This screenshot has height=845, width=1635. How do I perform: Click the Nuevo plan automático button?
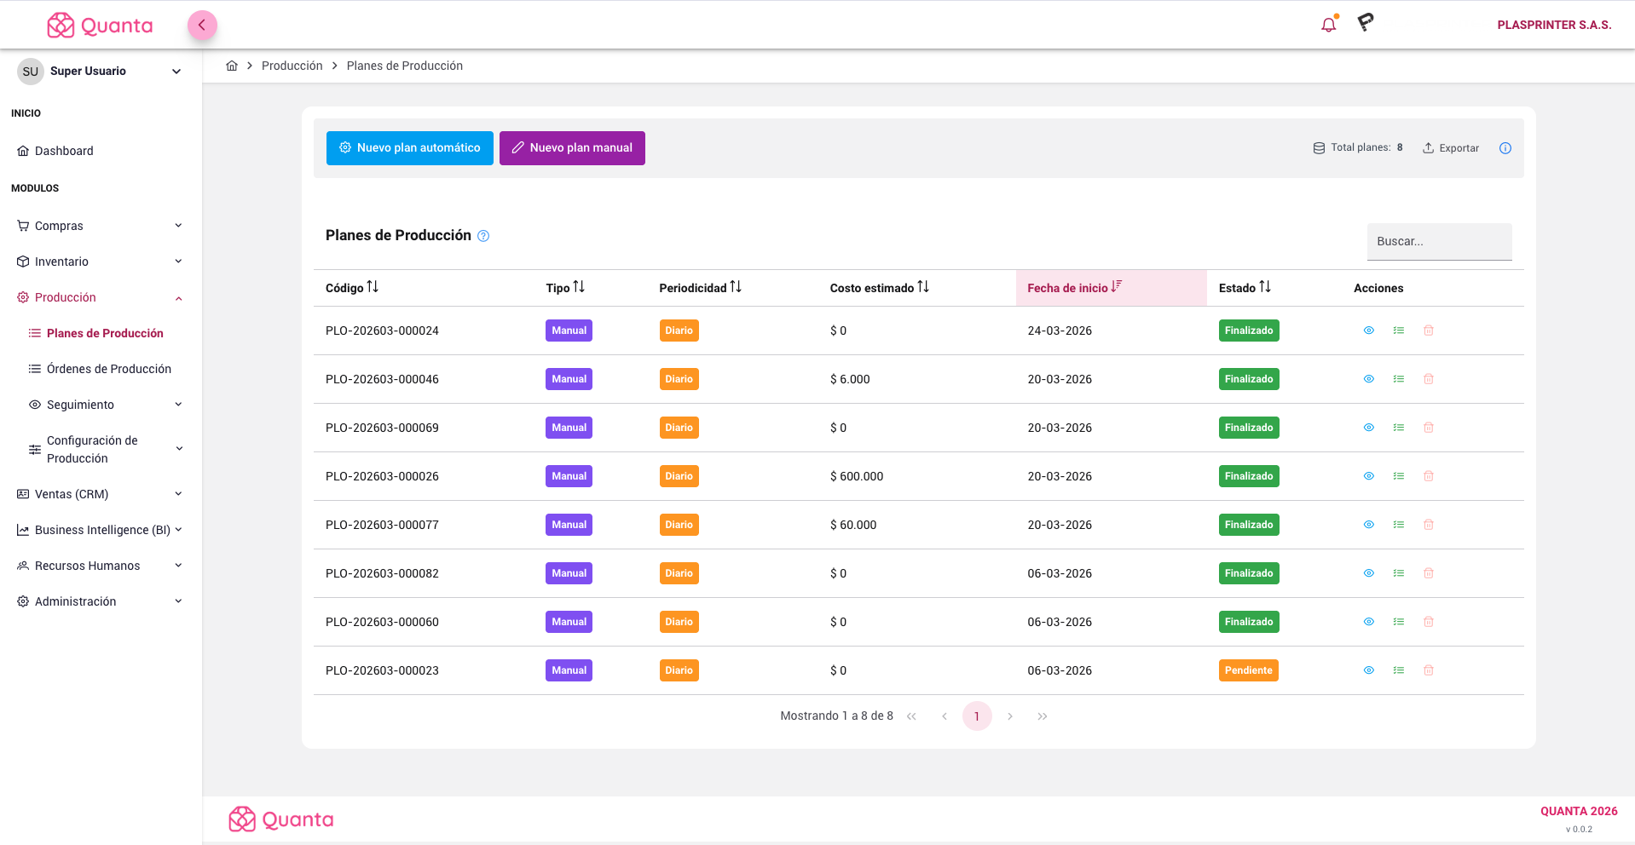(409, 147)
